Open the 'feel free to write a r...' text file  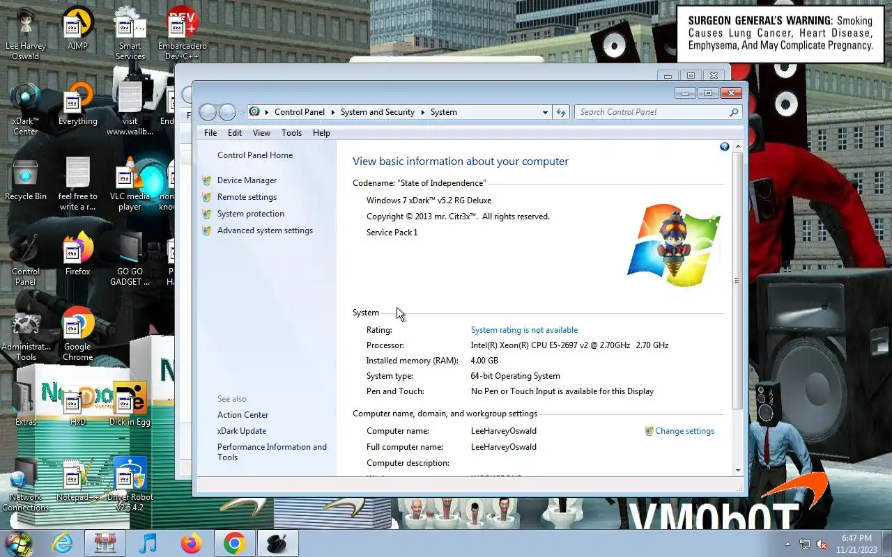(x=77, y=185)
